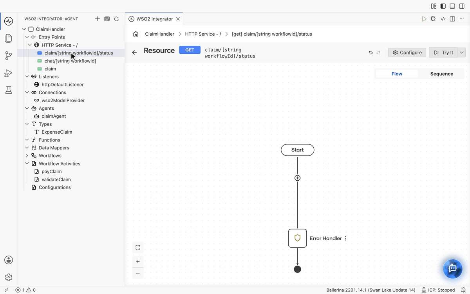Open the Source Control view
Viewport: 470px width, 294px height.
point(9,56)
